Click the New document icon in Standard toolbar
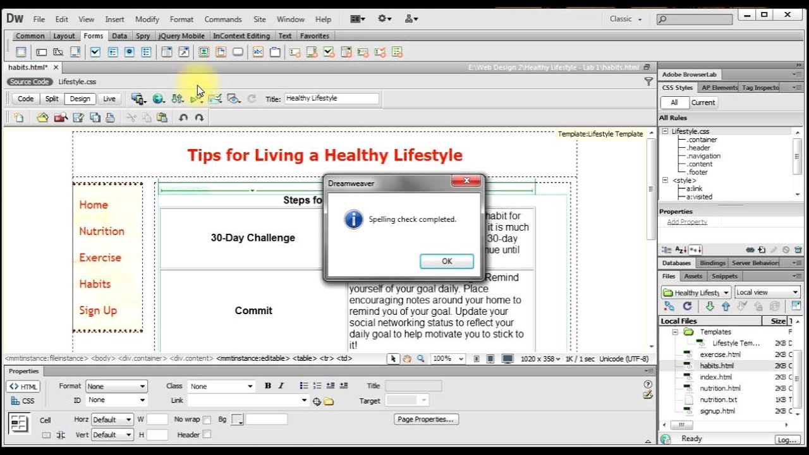 pos(19,117)
